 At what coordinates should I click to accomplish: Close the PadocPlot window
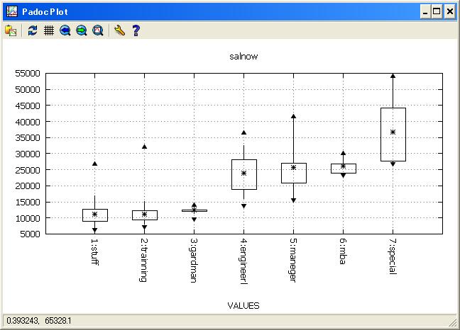449,11
